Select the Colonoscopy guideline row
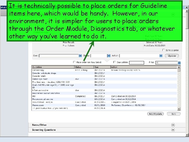 [104, 70]
